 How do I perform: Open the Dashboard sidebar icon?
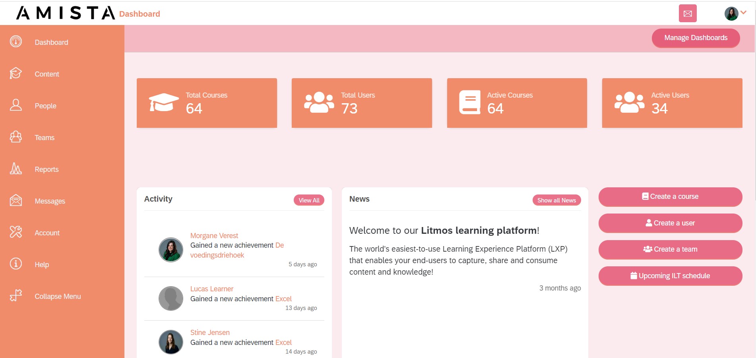15,42
